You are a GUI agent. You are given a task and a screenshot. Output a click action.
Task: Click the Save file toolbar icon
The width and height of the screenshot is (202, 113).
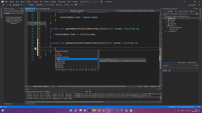click(16, 5)
